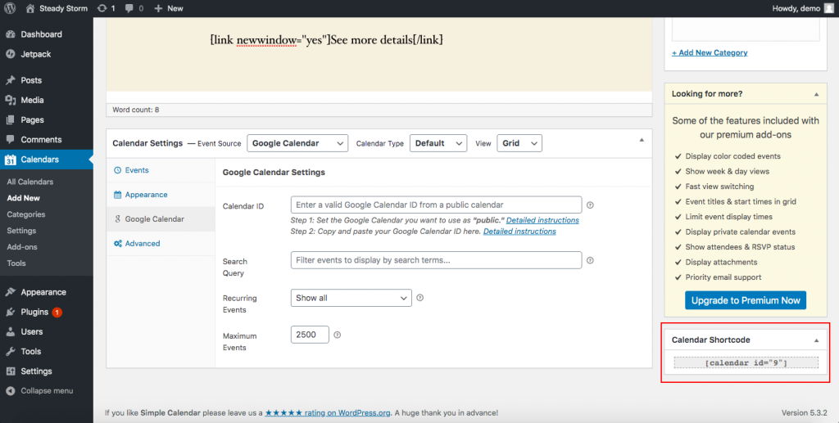Select the Google Calendar settings tab
The width and height of the screenshot is (839, 423).
coord(161,219)
